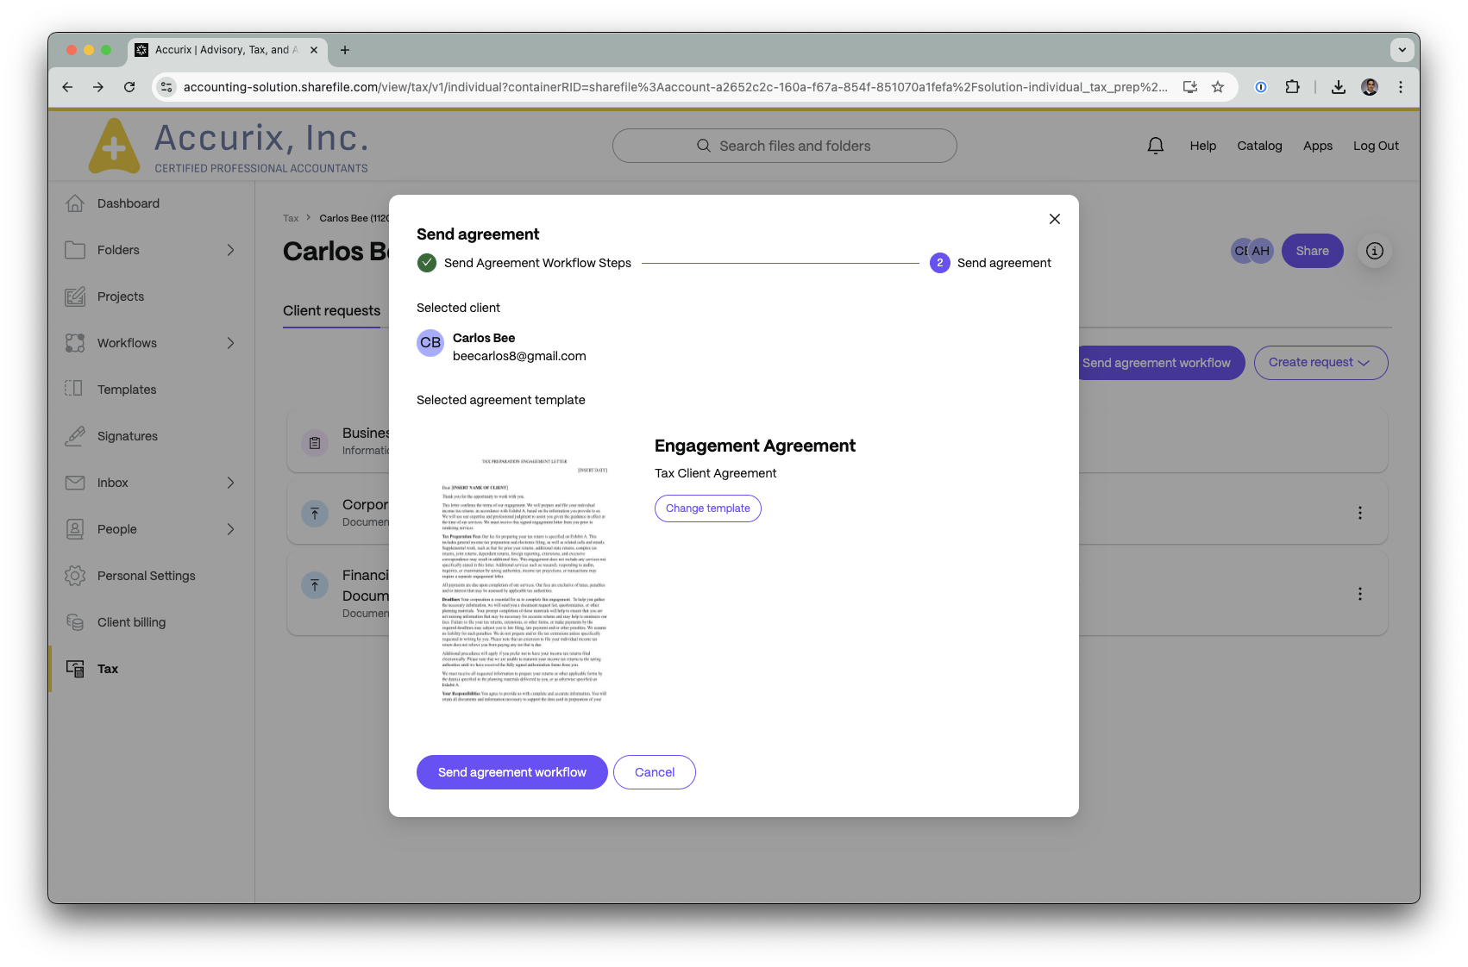Expand the Inbox sidebar chevron
Viewport: 1468px width, 967px height.
230,483
